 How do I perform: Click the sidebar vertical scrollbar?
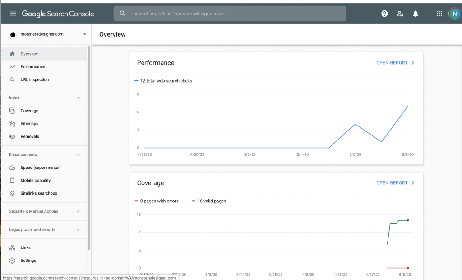(x=89, y=148)
